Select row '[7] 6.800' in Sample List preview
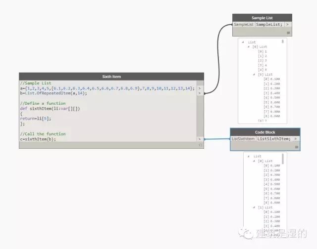Screen dimensions: 317x249 tap(272, 112)
